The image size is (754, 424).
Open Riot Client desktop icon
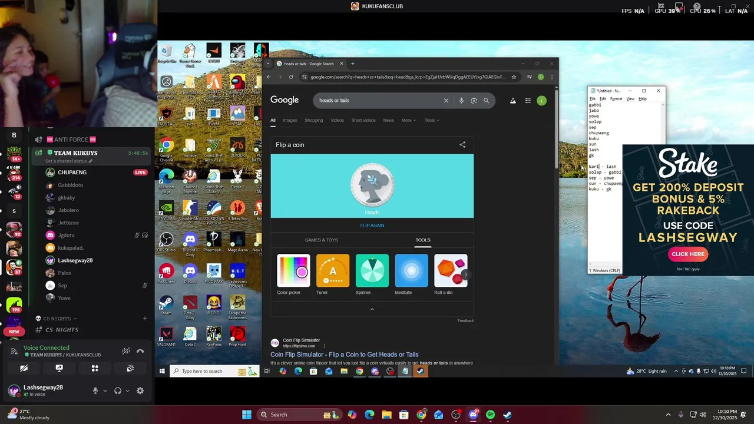[166, 273]
